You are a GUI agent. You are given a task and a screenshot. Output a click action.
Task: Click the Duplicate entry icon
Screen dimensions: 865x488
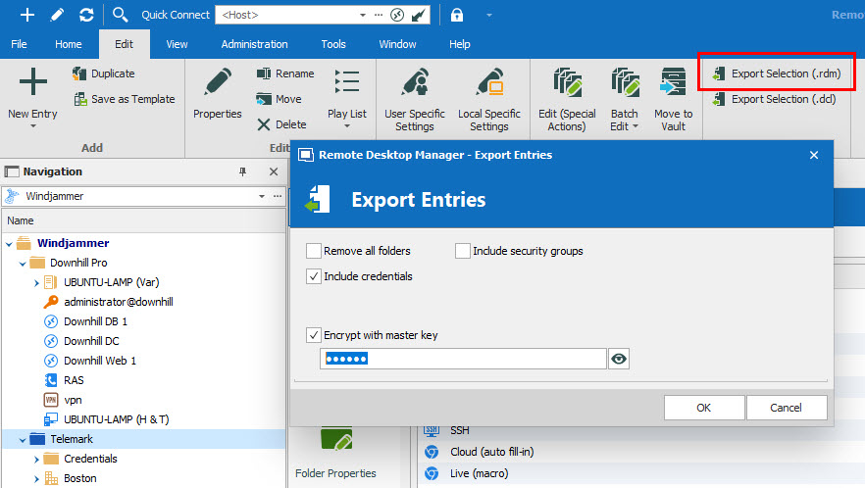click(x=79, y=73)
